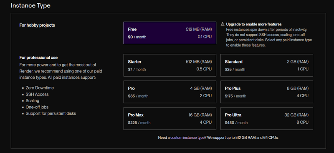
Task: Choose the Pro Plus instance option
Action: tap(267, 92)
